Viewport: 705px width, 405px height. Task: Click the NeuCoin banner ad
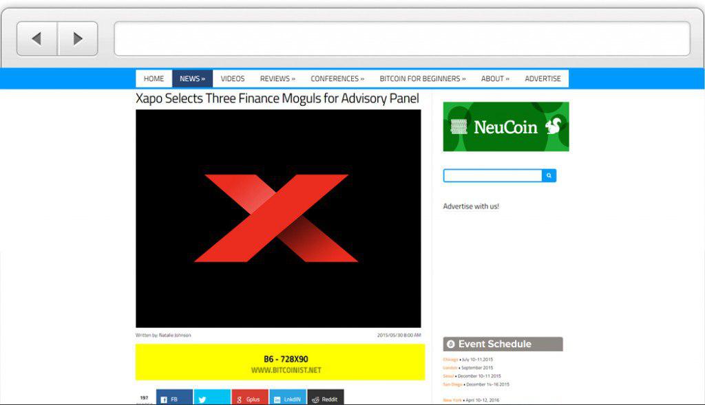506,127
